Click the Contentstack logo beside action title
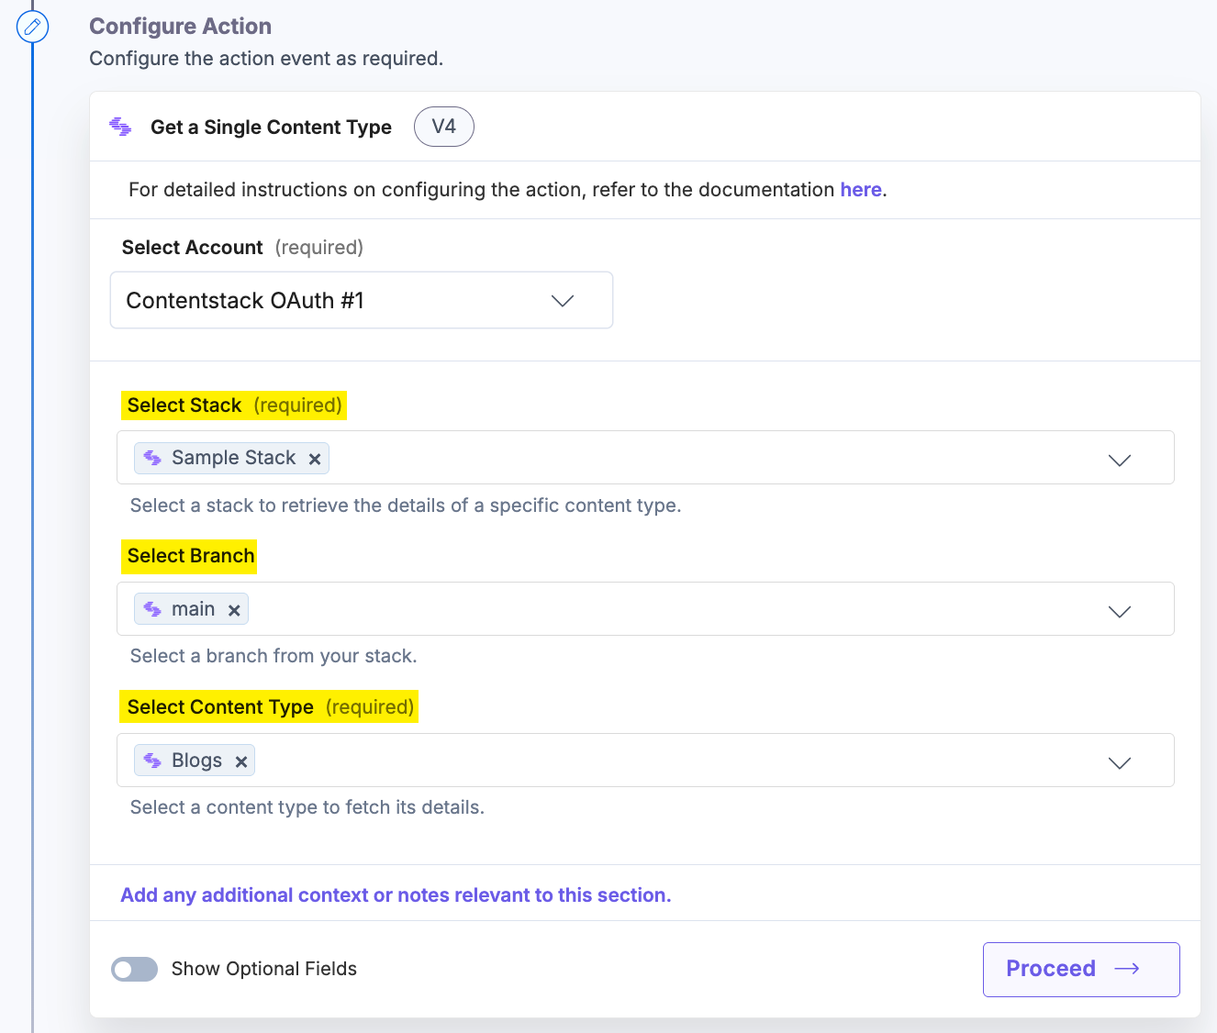The width and height of the screenshot is (1217, 1033). (x=120, y=127)
